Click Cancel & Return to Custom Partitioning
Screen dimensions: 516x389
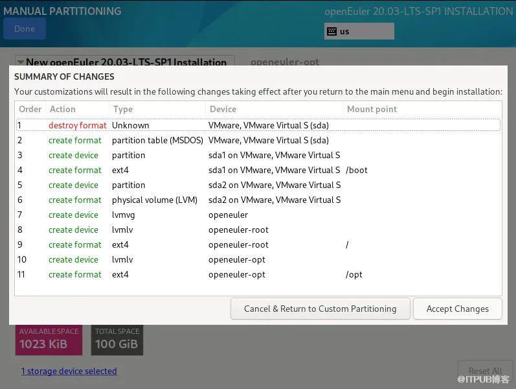[320, 309]
